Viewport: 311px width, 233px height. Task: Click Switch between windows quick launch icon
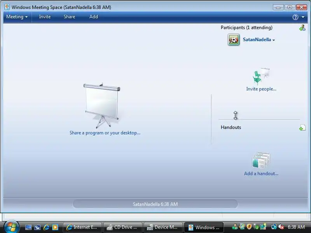(37, 227)
